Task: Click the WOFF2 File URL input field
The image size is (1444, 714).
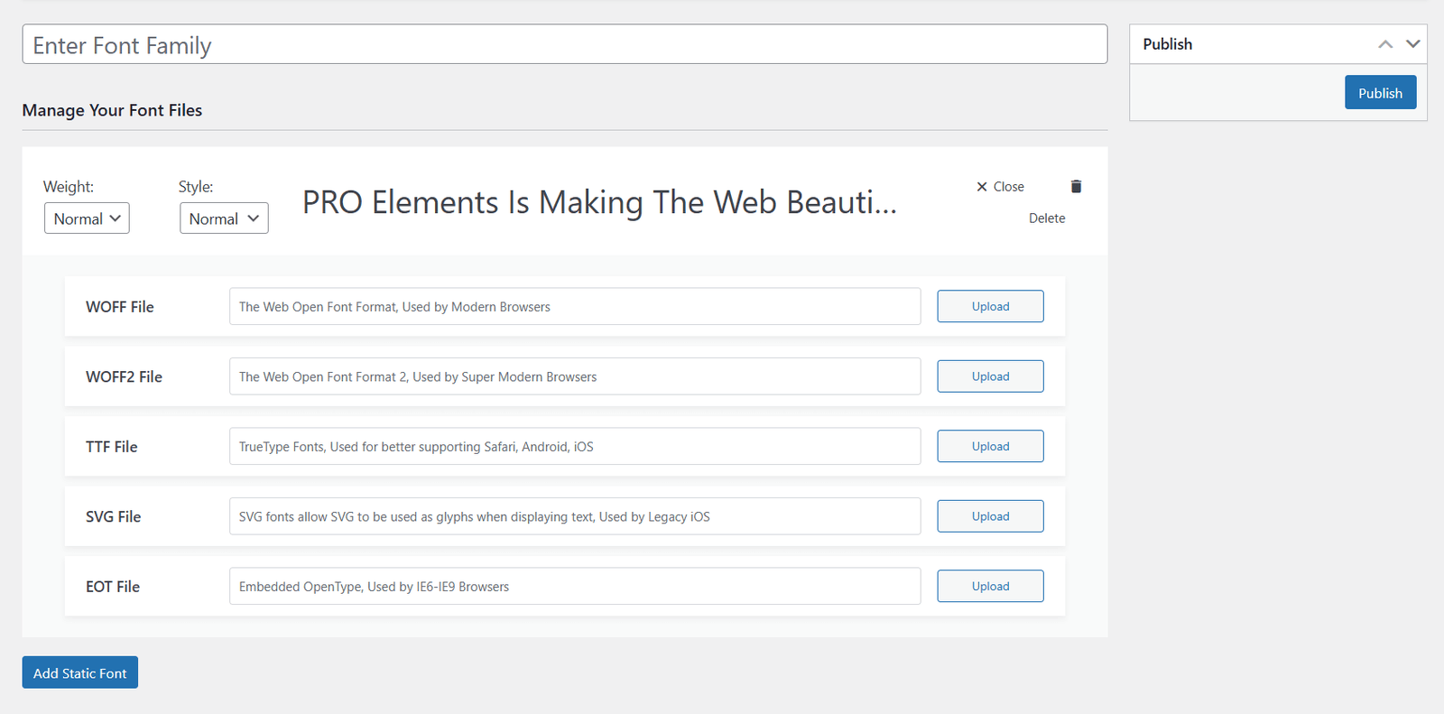Action: click(x=575, y=376)
